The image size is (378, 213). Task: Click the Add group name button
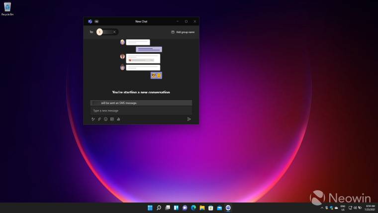[183, 32]
